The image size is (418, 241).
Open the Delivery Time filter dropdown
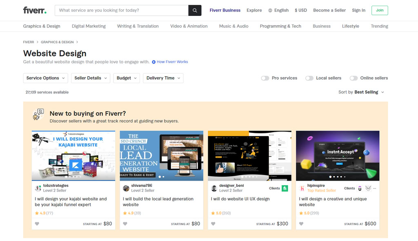[x=163, y=78]
